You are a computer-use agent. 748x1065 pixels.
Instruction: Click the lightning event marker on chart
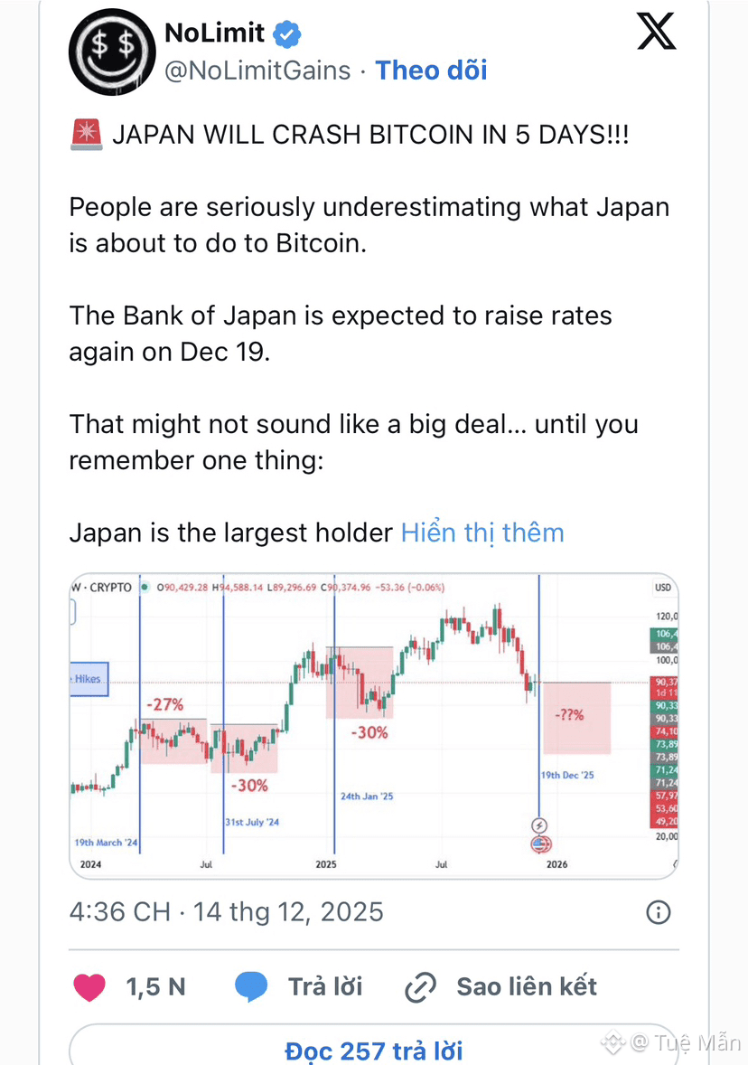point(539,825)
